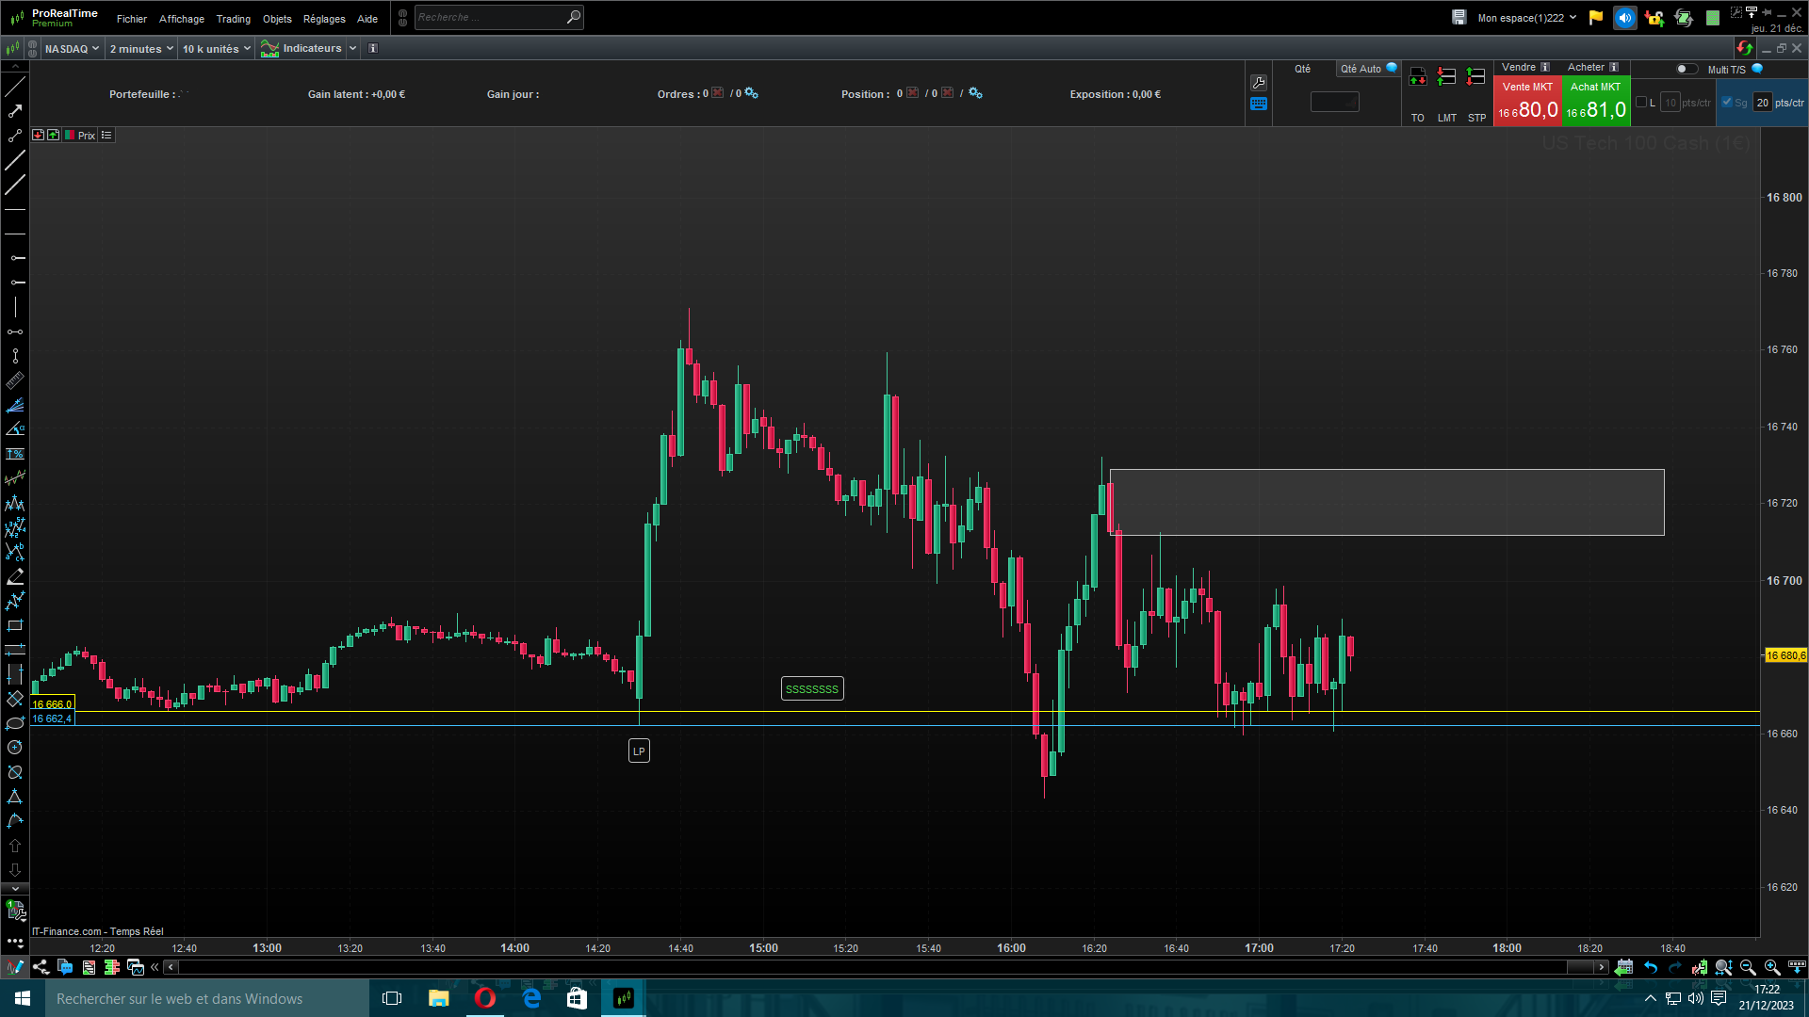Viewport: 1809px width, 1017px height.
Task: Toggle the Multi T/S switch
Action: point(1687,69)
